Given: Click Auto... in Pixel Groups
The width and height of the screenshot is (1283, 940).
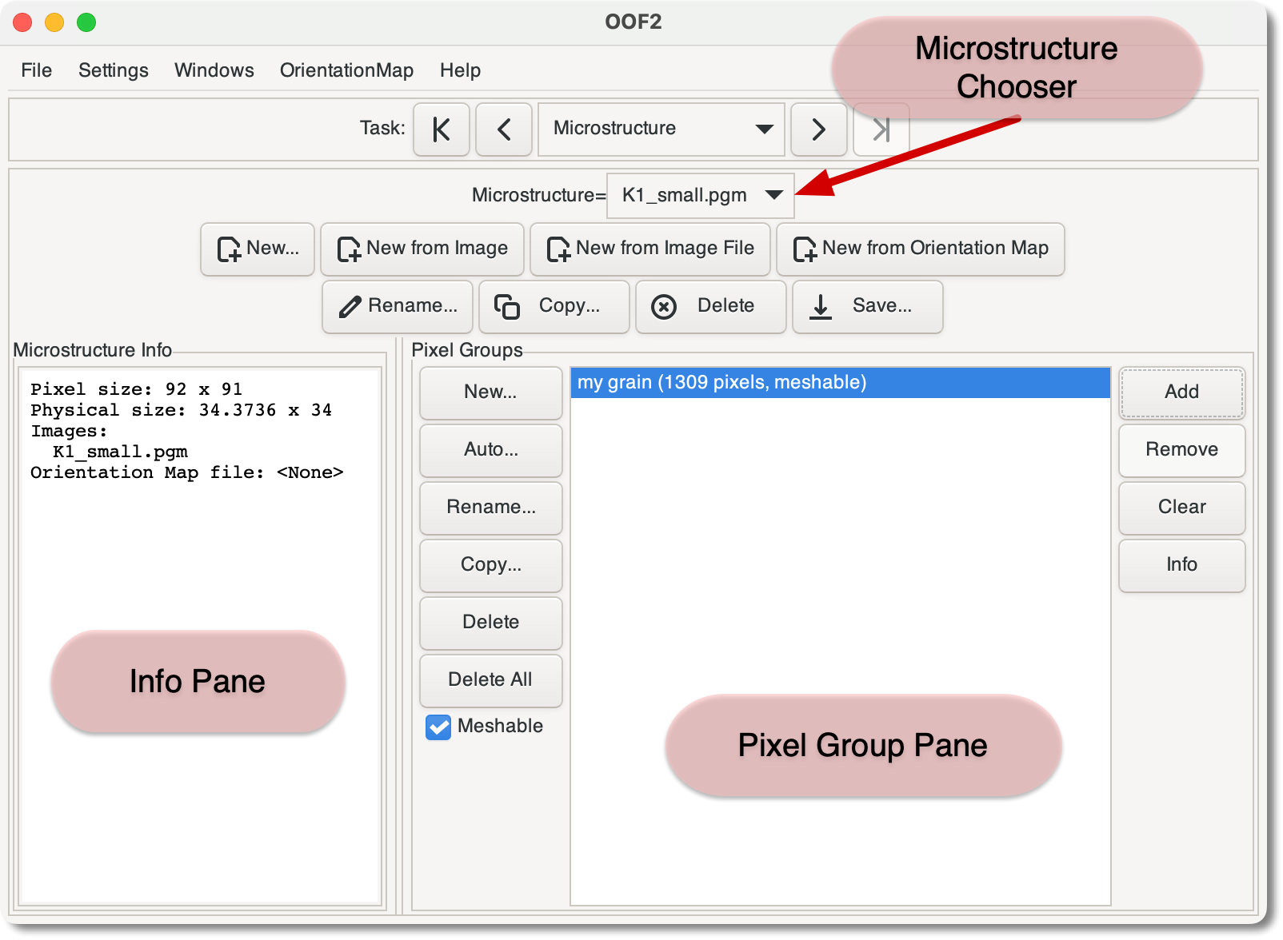Looking at the screenshot, I should coord(490,450).
